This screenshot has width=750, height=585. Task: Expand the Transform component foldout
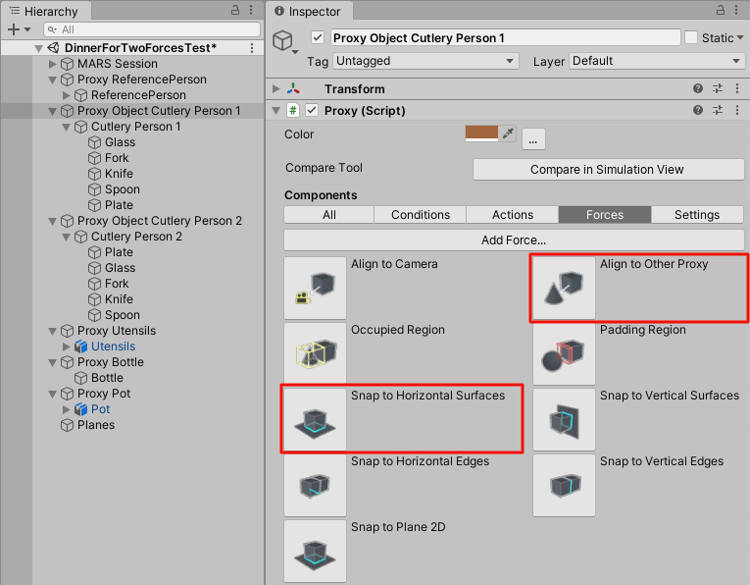(x=276, y=89)
